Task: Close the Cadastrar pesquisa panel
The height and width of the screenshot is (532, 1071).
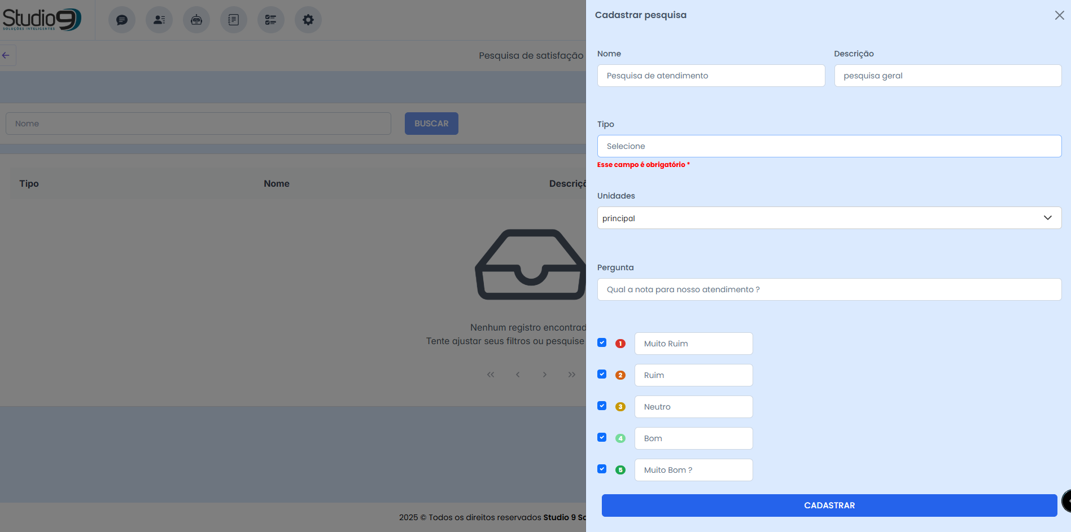Action: 1059,15
